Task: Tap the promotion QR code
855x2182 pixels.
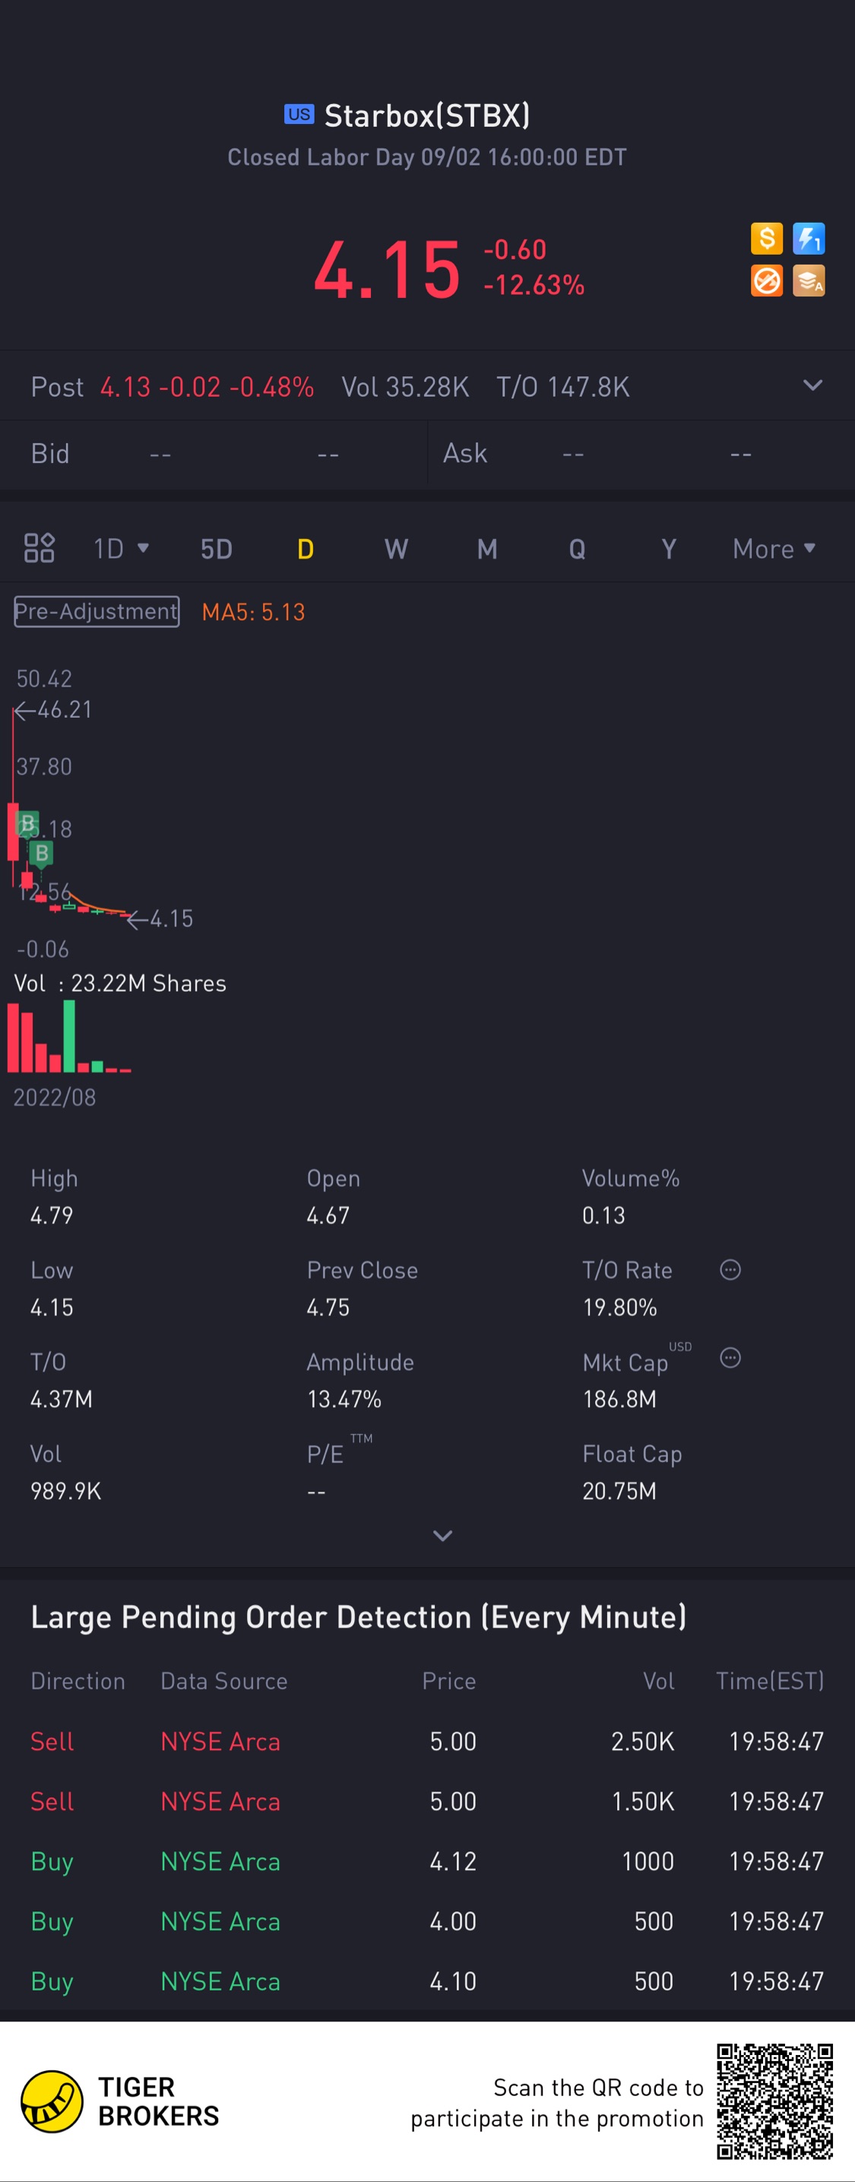Action: [774, 2100]
